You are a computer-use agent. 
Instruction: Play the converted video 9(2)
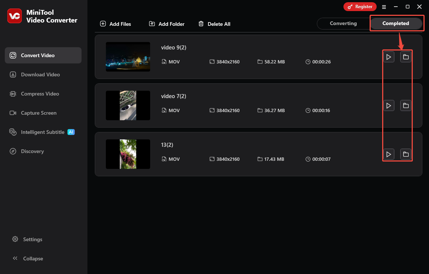[x=389, y=57]
